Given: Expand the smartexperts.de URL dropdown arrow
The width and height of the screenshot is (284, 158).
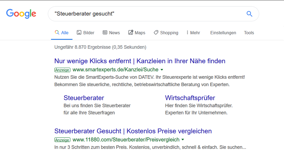Looking at the screenshot, I should (x=162, y=70).
